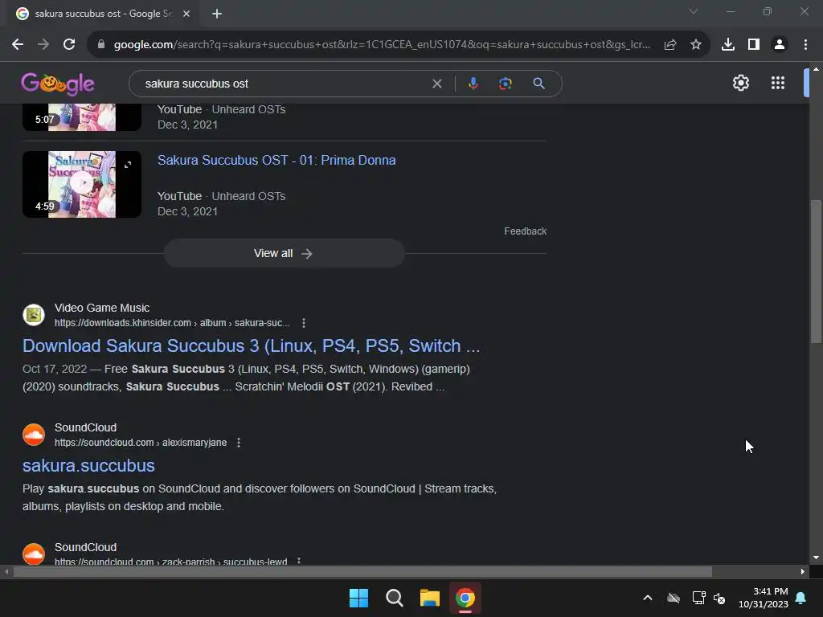Click the vertical scrollbar thumb
823x617 pixels.
coord(816,271)
